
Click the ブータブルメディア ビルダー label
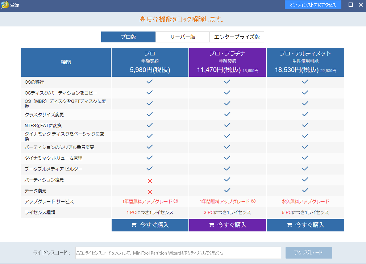pos(54,169)
